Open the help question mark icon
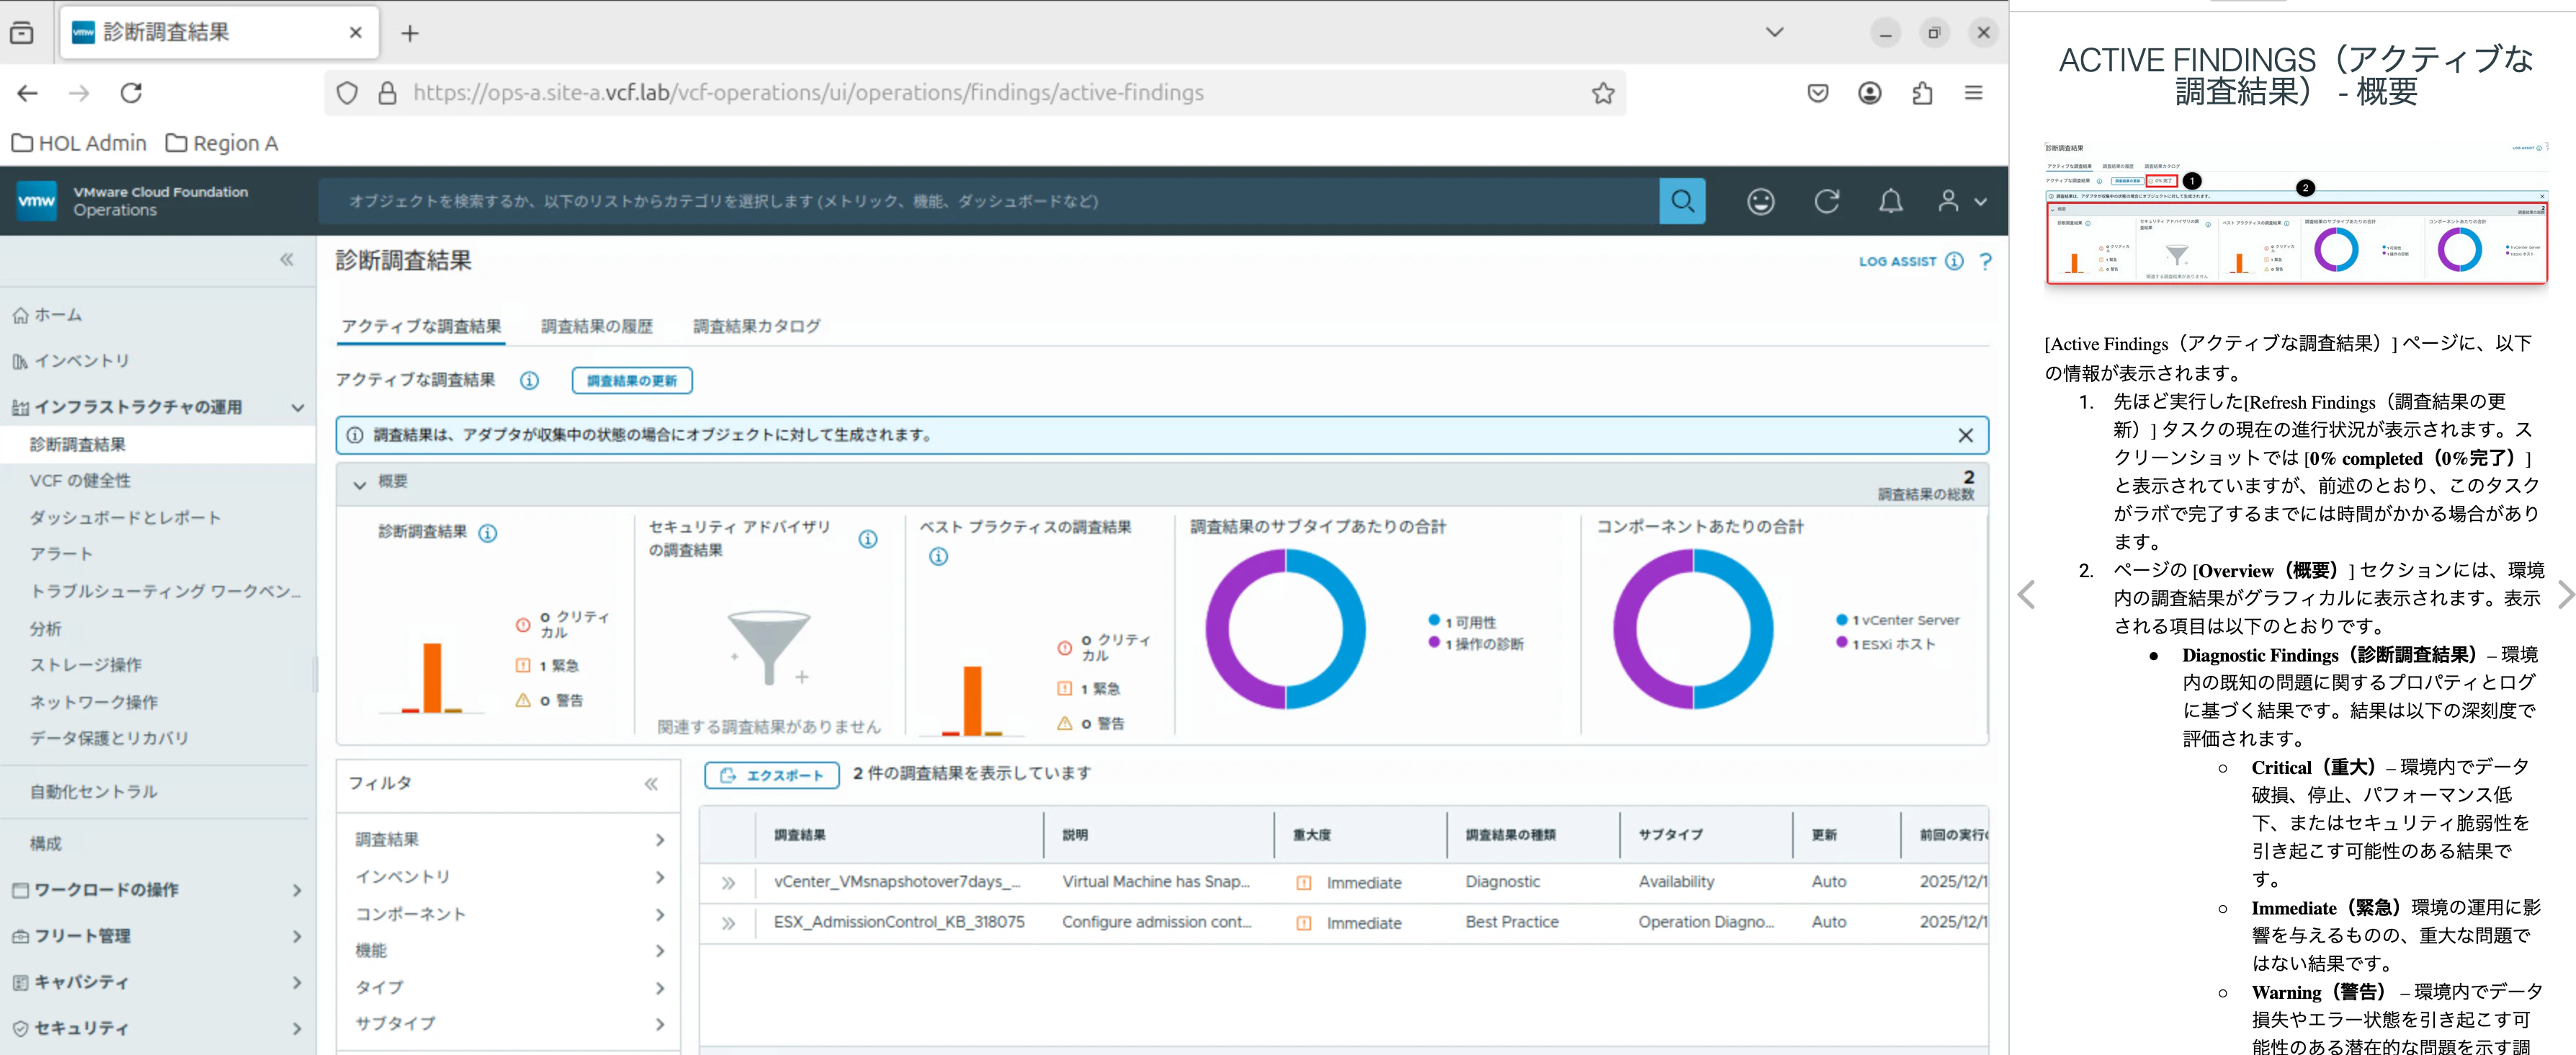2576x1055 pixels. pyautogui.click(x=1985, y=261)
